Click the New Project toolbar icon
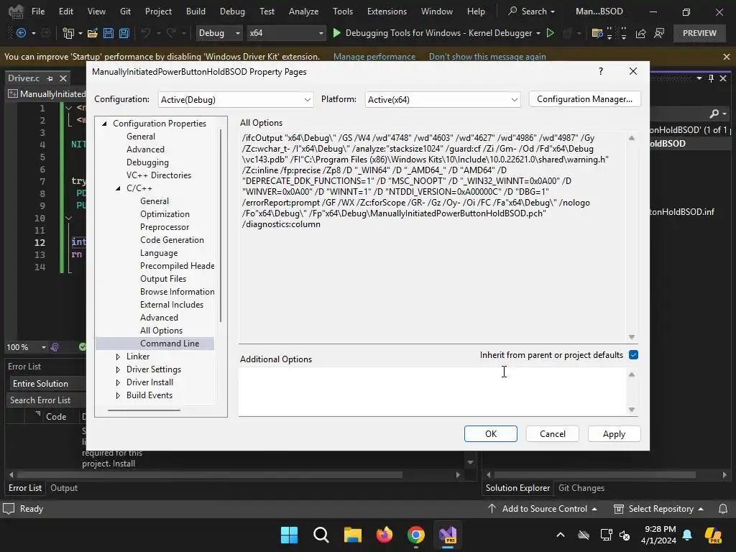The width and height of the screenshot is (736, 552). click(x=68, y=33)
